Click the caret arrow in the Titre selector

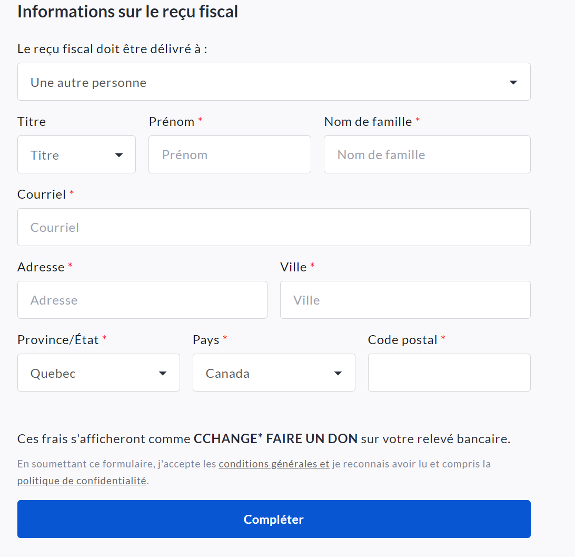[x=119, y=155]
